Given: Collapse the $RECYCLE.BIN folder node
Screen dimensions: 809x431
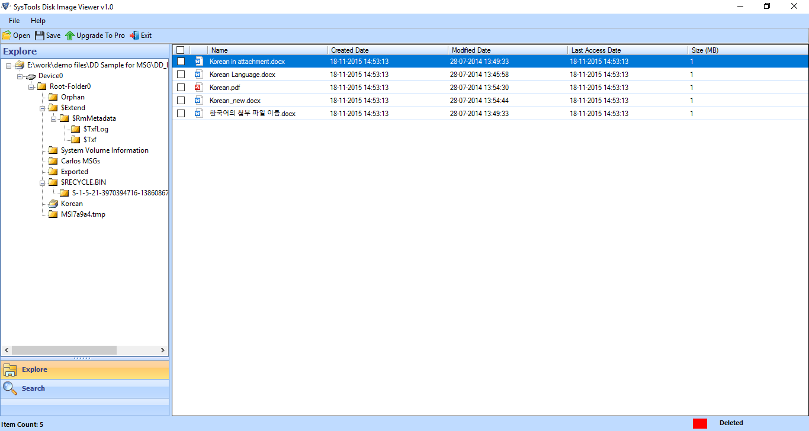Looking at the screenshot, I should pyautogui.click(x=42, y=182).
